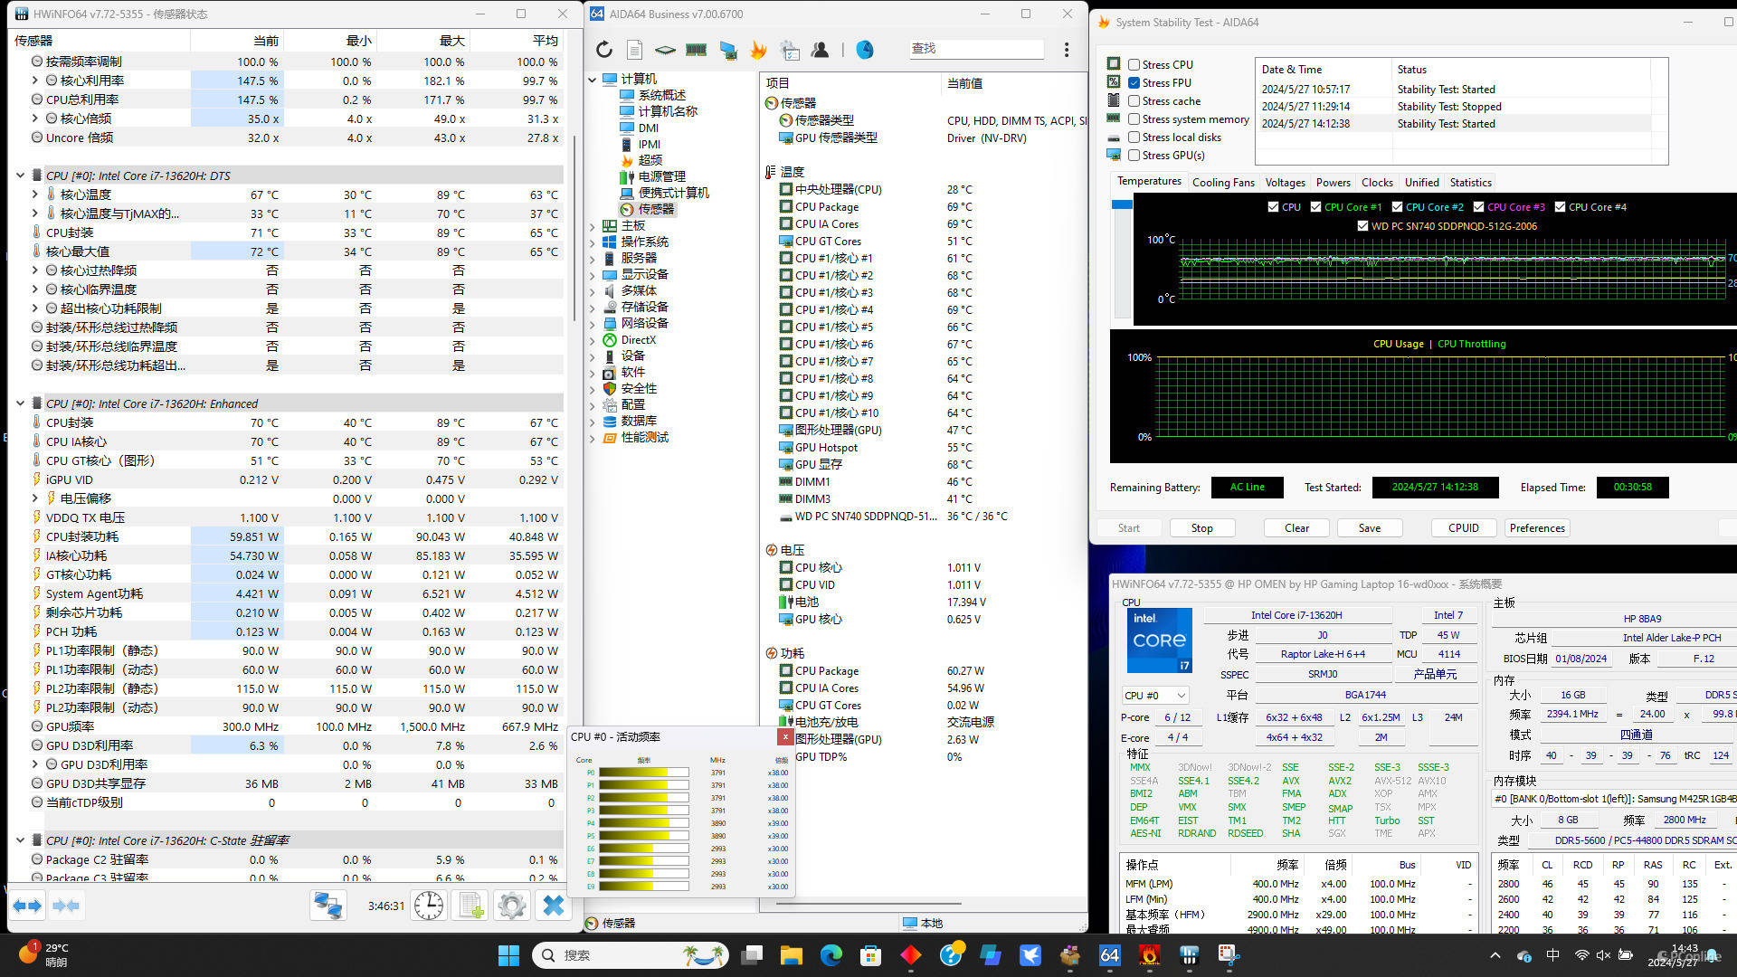This screenshot has width=1737, height=977.
Task: Click the HWiNFO expand columns arrows icon
Action: click(27, 905)
